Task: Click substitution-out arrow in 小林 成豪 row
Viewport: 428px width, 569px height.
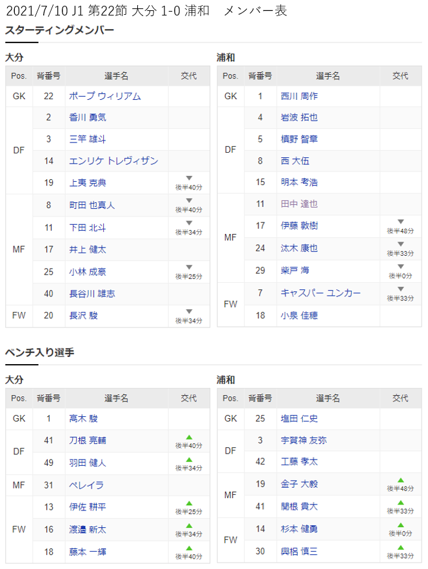Action: [189, 267]
